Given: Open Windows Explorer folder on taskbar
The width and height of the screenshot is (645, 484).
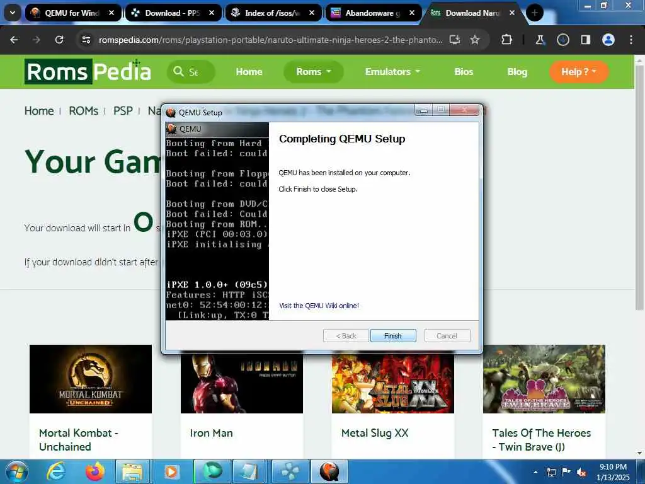Looking at the screenshot, I should point(132,471).
